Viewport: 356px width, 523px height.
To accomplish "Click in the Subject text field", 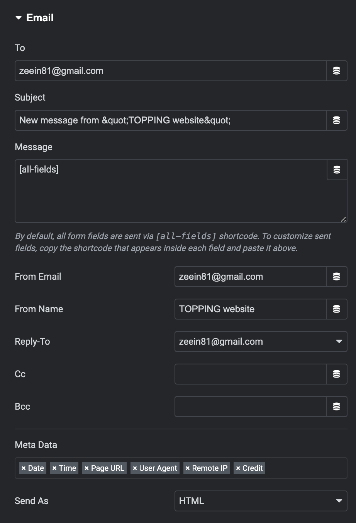I will click(x=171, y=120).
